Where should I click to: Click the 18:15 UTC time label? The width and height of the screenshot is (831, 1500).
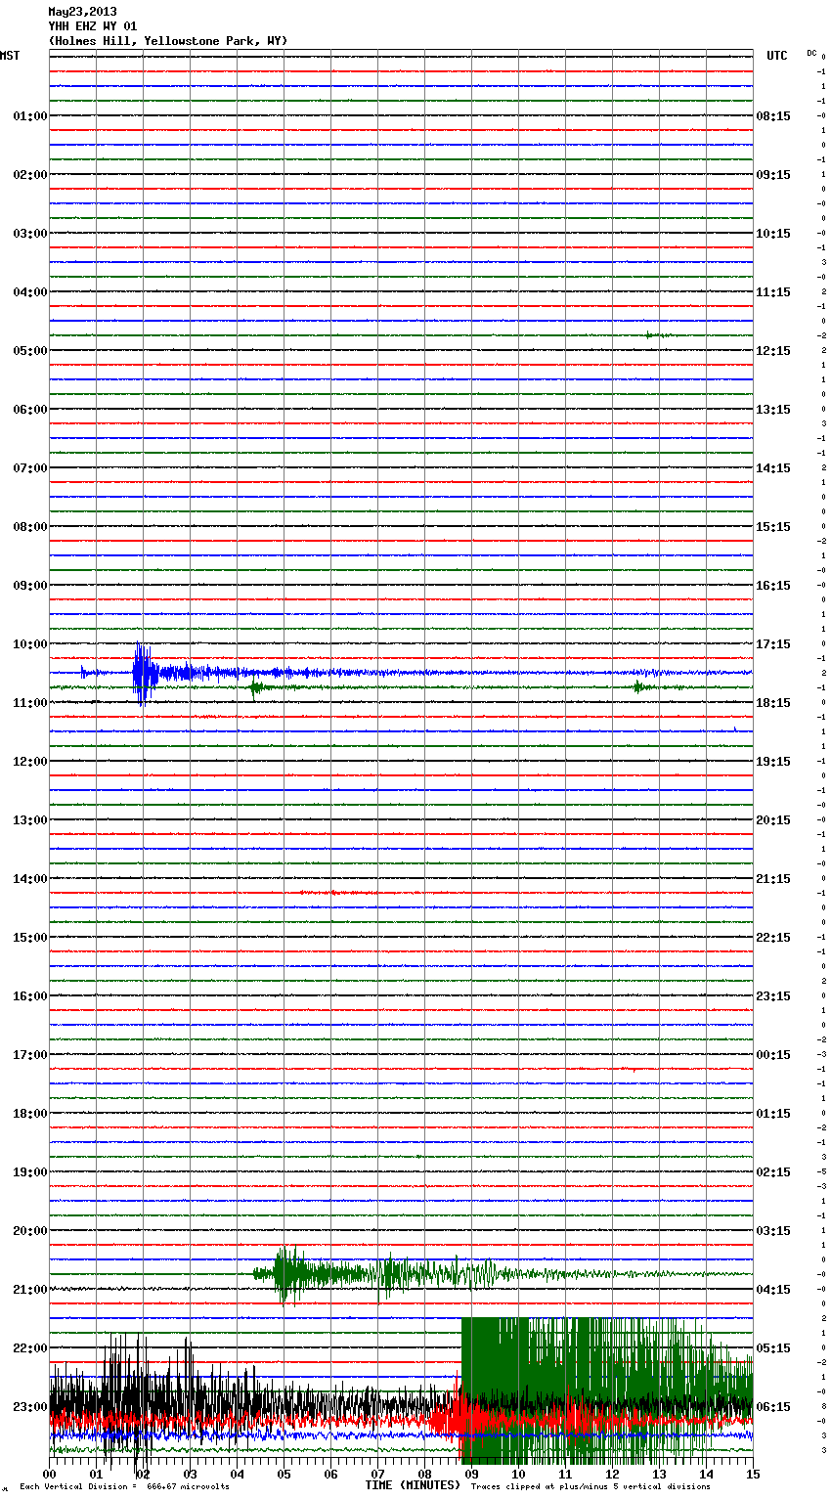(773, 703)
